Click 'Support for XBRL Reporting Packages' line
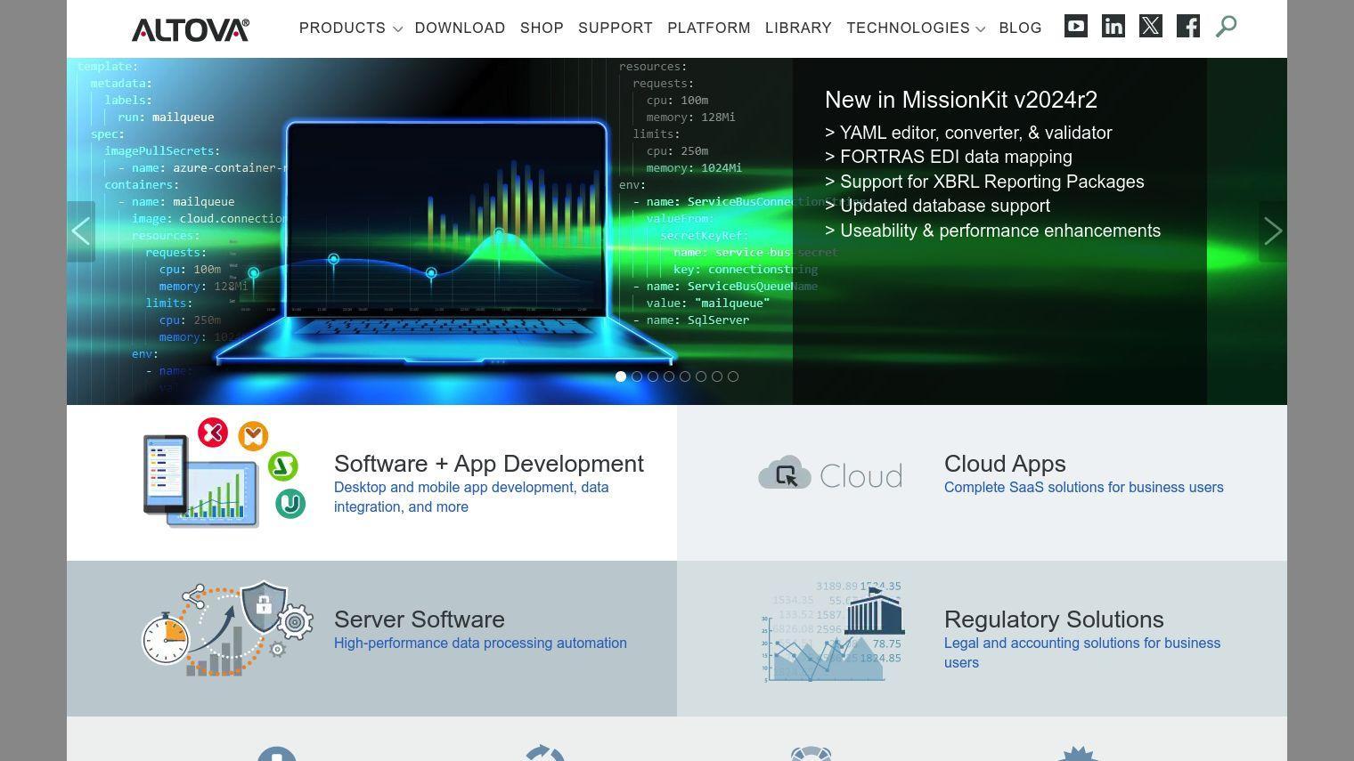 click(x=984, y=182)
